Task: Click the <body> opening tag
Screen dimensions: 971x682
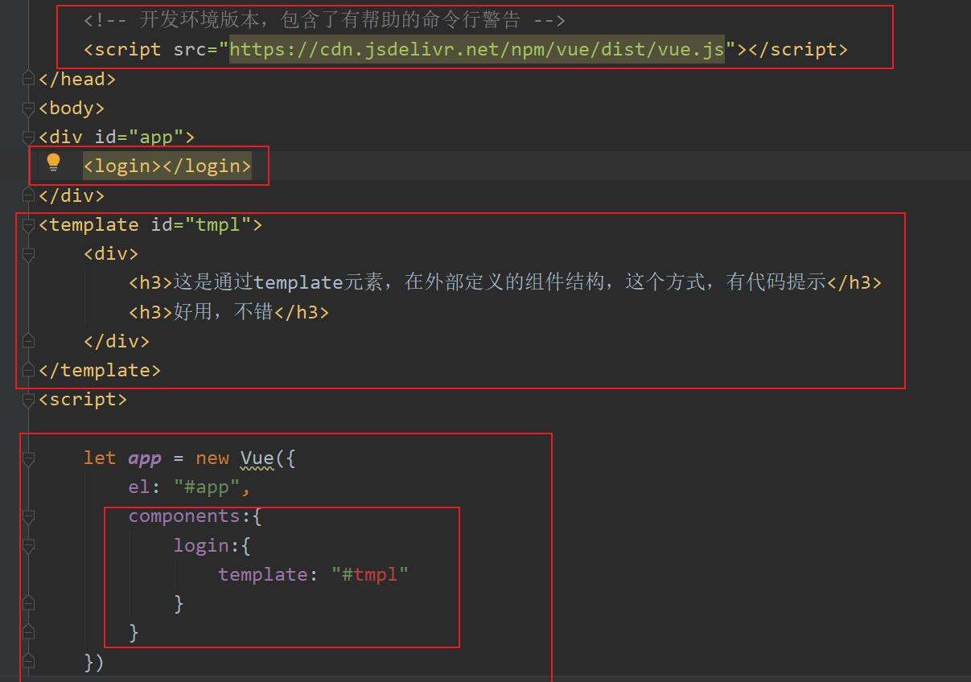Action: [72, 108]
